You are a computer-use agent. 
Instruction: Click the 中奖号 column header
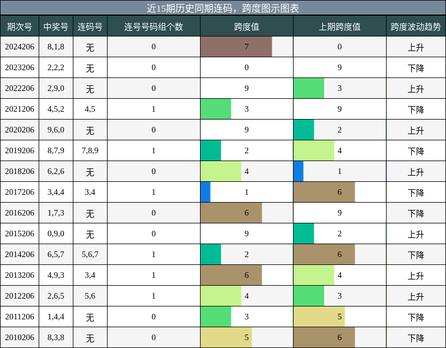click(x=56, y=26)
